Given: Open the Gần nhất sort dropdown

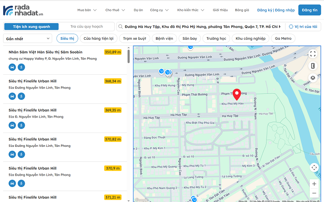Looking at the screenshot, I should (x=28, y=39).
